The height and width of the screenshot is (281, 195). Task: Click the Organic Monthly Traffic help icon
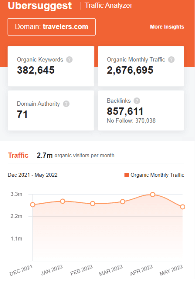click(x=171, y=60)
